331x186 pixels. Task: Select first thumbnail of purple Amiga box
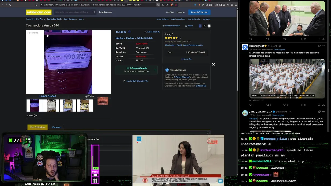(34, 105)
